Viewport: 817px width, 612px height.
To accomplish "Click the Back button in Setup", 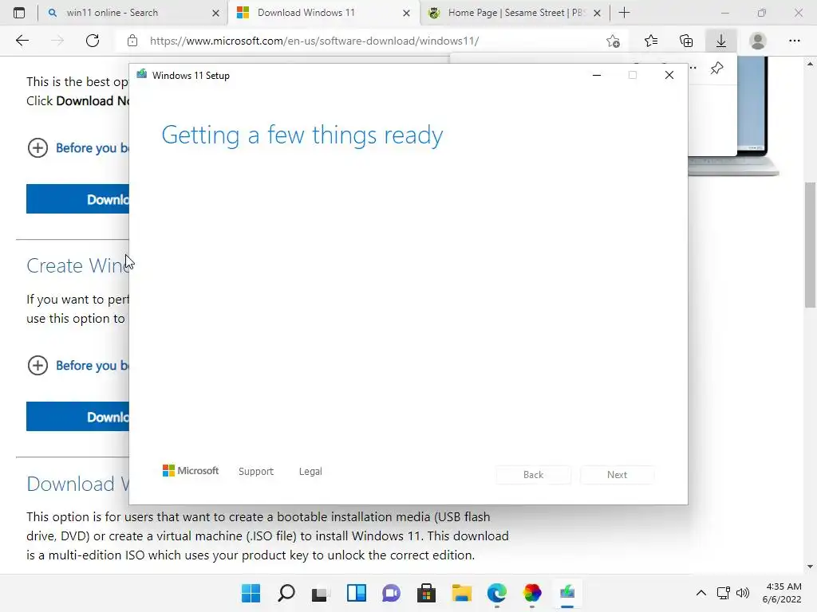I will [x=533, y=475].
